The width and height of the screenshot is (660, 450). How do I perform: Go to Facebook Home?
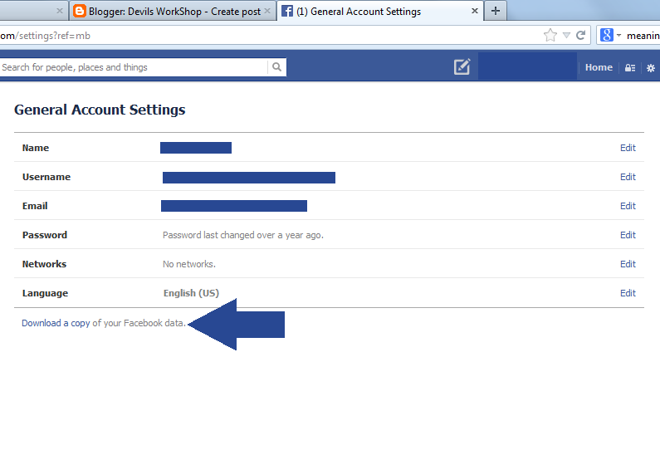click(599, 67)
